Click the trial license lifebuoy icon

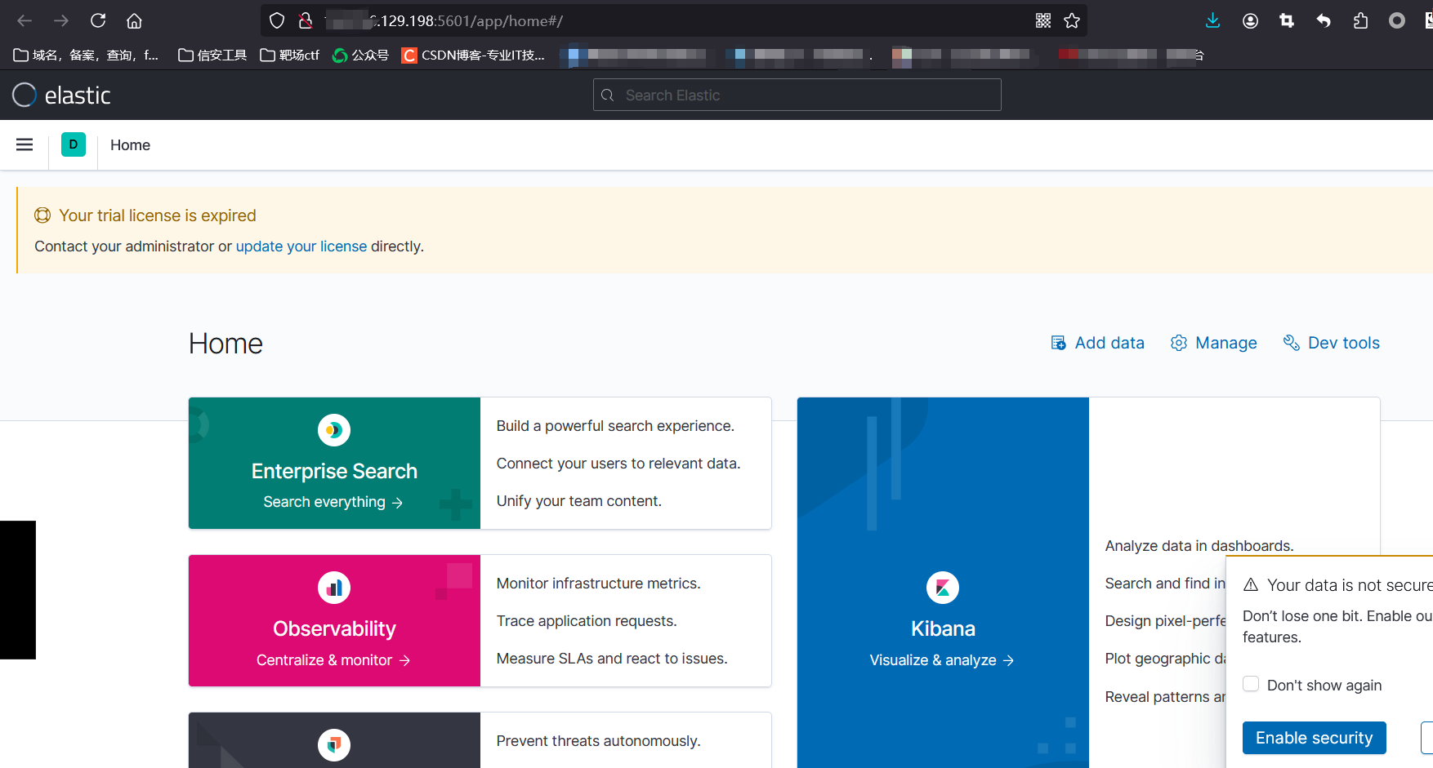pos(42,215)
